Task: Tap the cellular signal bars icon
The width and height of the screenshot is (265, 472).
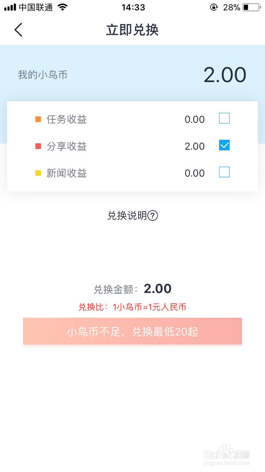Action: click(x=10, y=7)
